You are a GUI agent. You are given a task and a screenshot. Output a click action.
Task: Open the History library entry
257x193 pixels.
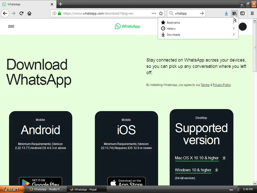point(198,29)
